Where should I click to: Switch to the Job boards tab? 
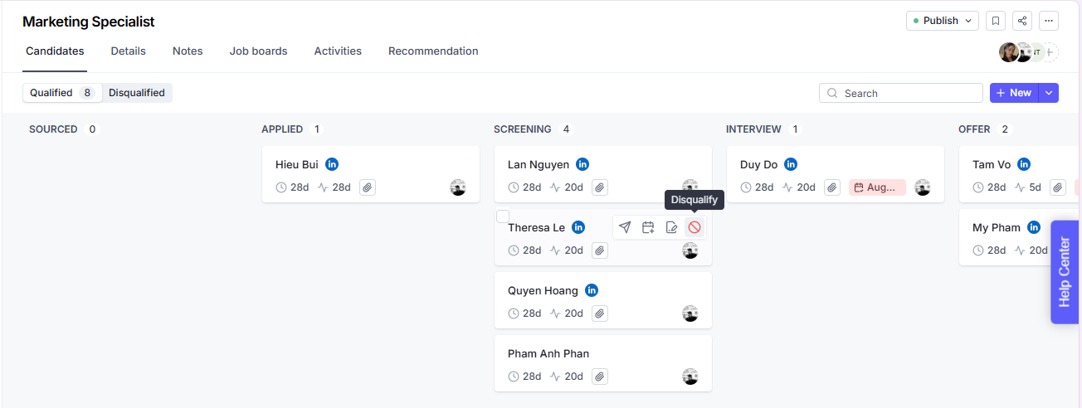click(258, 51)
